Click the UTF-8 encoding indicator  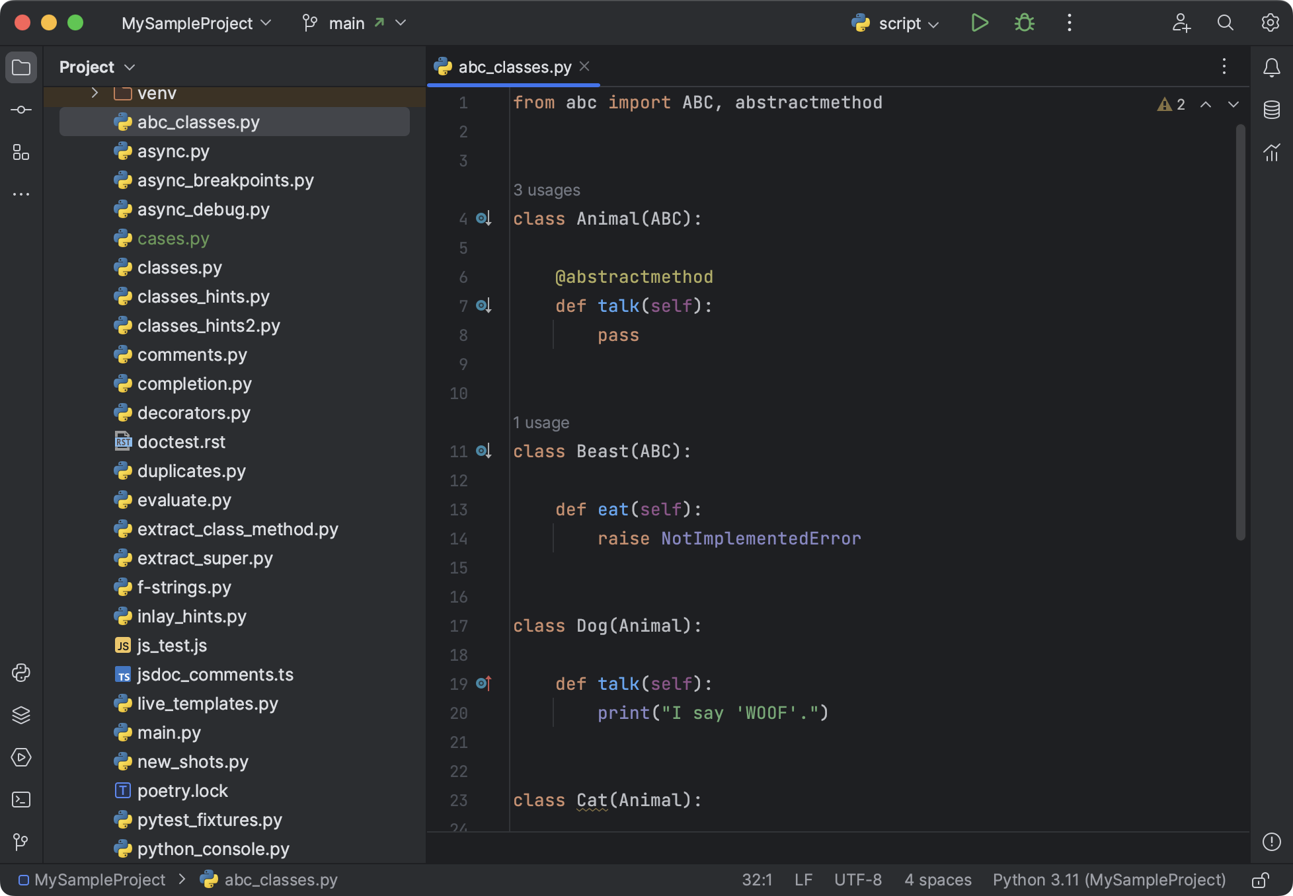(x=857, y=879)
